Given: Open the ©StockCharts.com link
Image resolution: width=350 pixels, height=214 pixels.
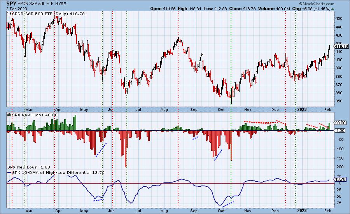Looking at the screenshot, I should [317, 4].
